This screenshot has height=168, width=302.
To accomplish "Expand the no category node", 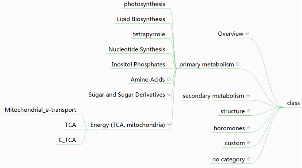I will click(x=249, y=159).
